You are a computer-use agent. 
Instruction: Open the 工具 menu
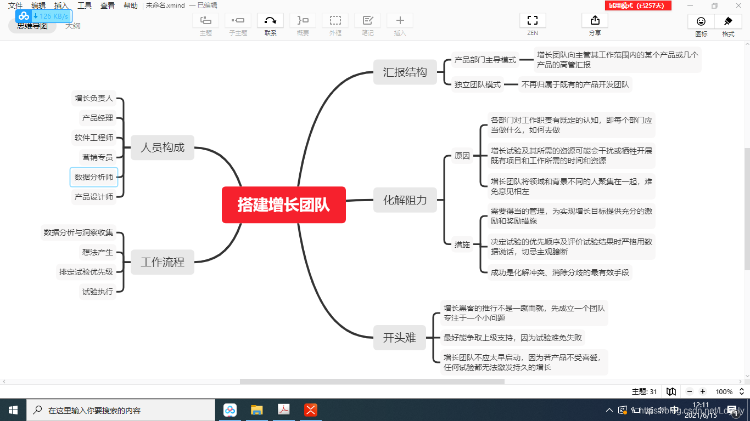click(x=85, y=5)
